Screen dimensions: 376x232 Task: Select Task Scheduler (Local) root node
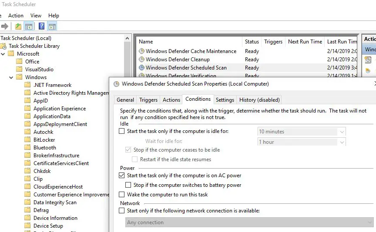pyautogui.click(x=26, y=38)
